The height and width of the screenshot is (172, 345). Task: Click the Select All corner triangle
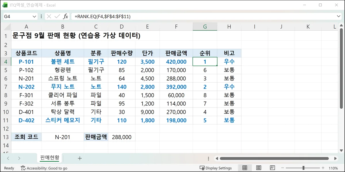click(7, 27)
